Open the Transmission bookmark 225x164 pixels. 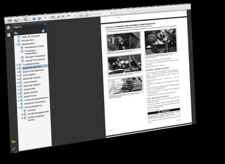click(x=30, y=82)
